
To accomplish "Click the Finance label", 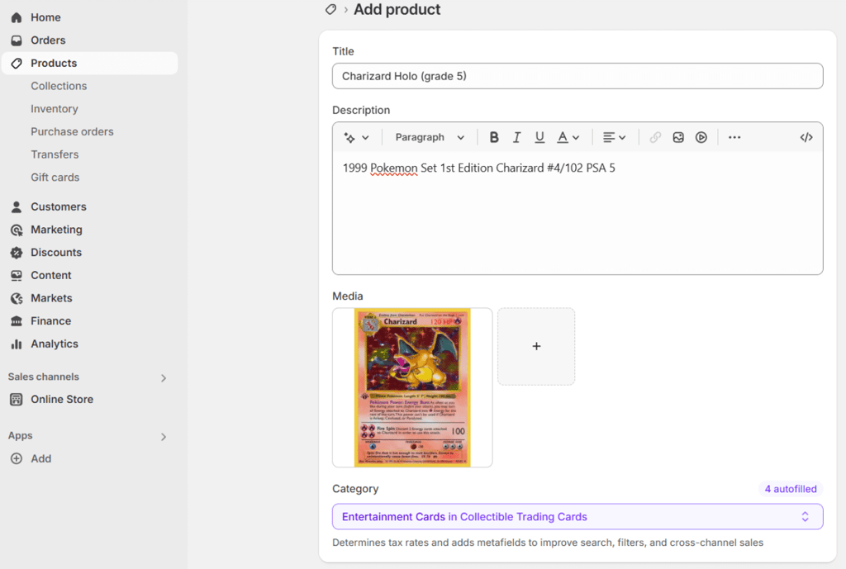I will (x=50, y=321).
